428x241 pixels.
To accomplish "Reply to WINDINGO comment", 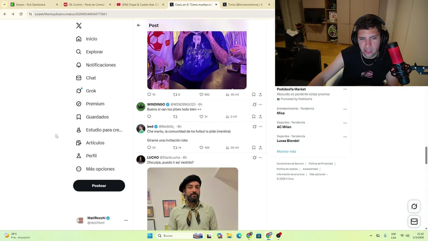I will (x=149, y=116).
